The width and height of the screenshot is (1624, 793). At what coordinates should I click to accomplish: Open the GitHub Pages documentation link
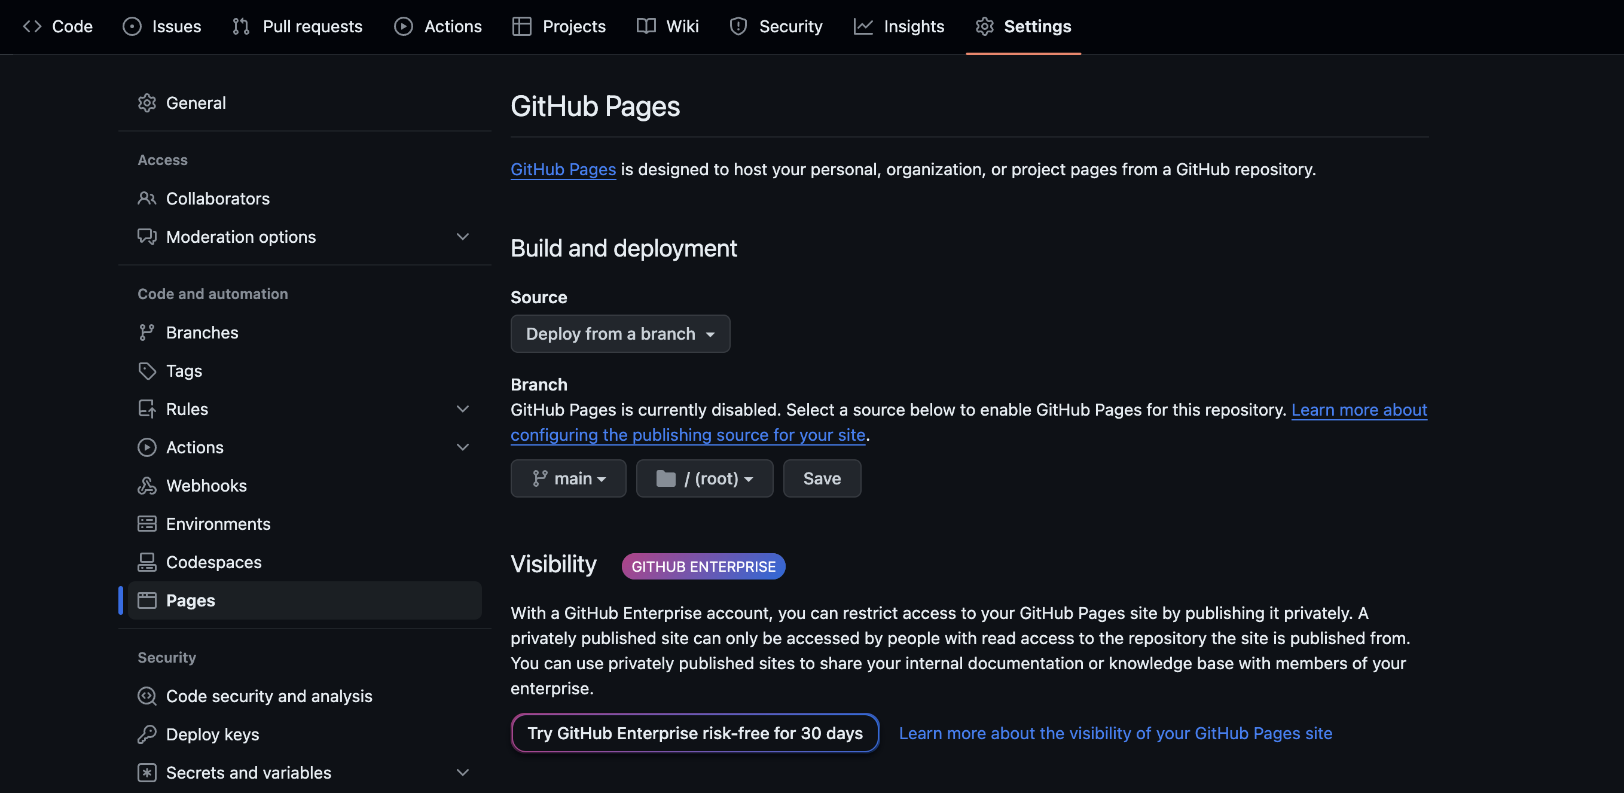(x=563, y=169)
